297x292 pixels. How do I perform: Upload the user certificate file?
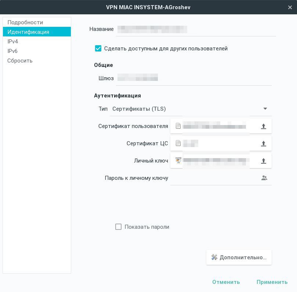[263, 126]
